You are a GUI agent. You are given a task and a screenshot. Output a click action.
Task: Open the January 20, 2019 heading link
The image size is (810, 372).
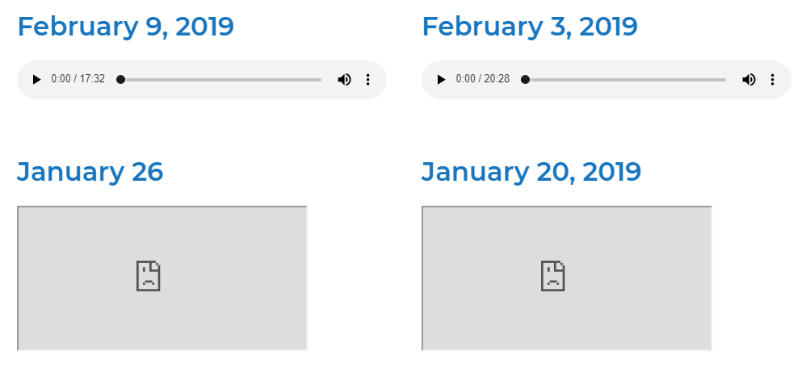pyautogui.click(x=531, y=172)
